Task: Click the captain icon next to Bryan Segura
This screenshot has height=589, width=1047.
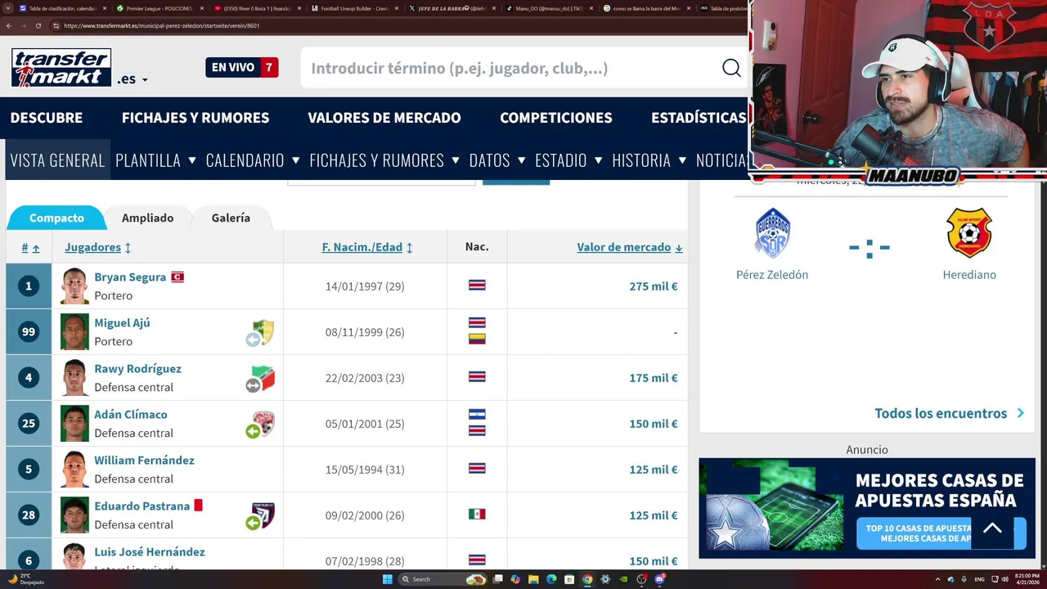Action: coord(177,277)
